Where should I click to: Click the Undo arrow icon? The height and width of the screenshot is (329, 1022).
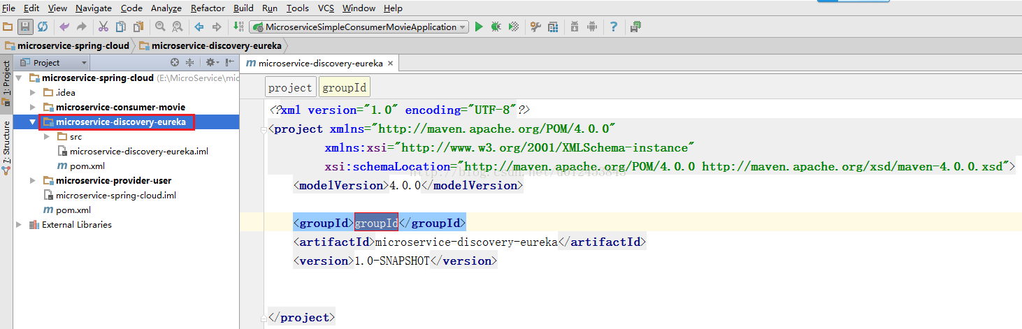[x=64, y=27]
